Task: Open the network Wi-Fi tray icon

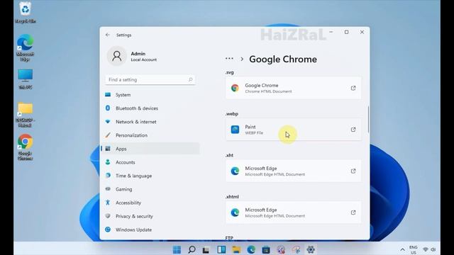Action: coord(426,249)
